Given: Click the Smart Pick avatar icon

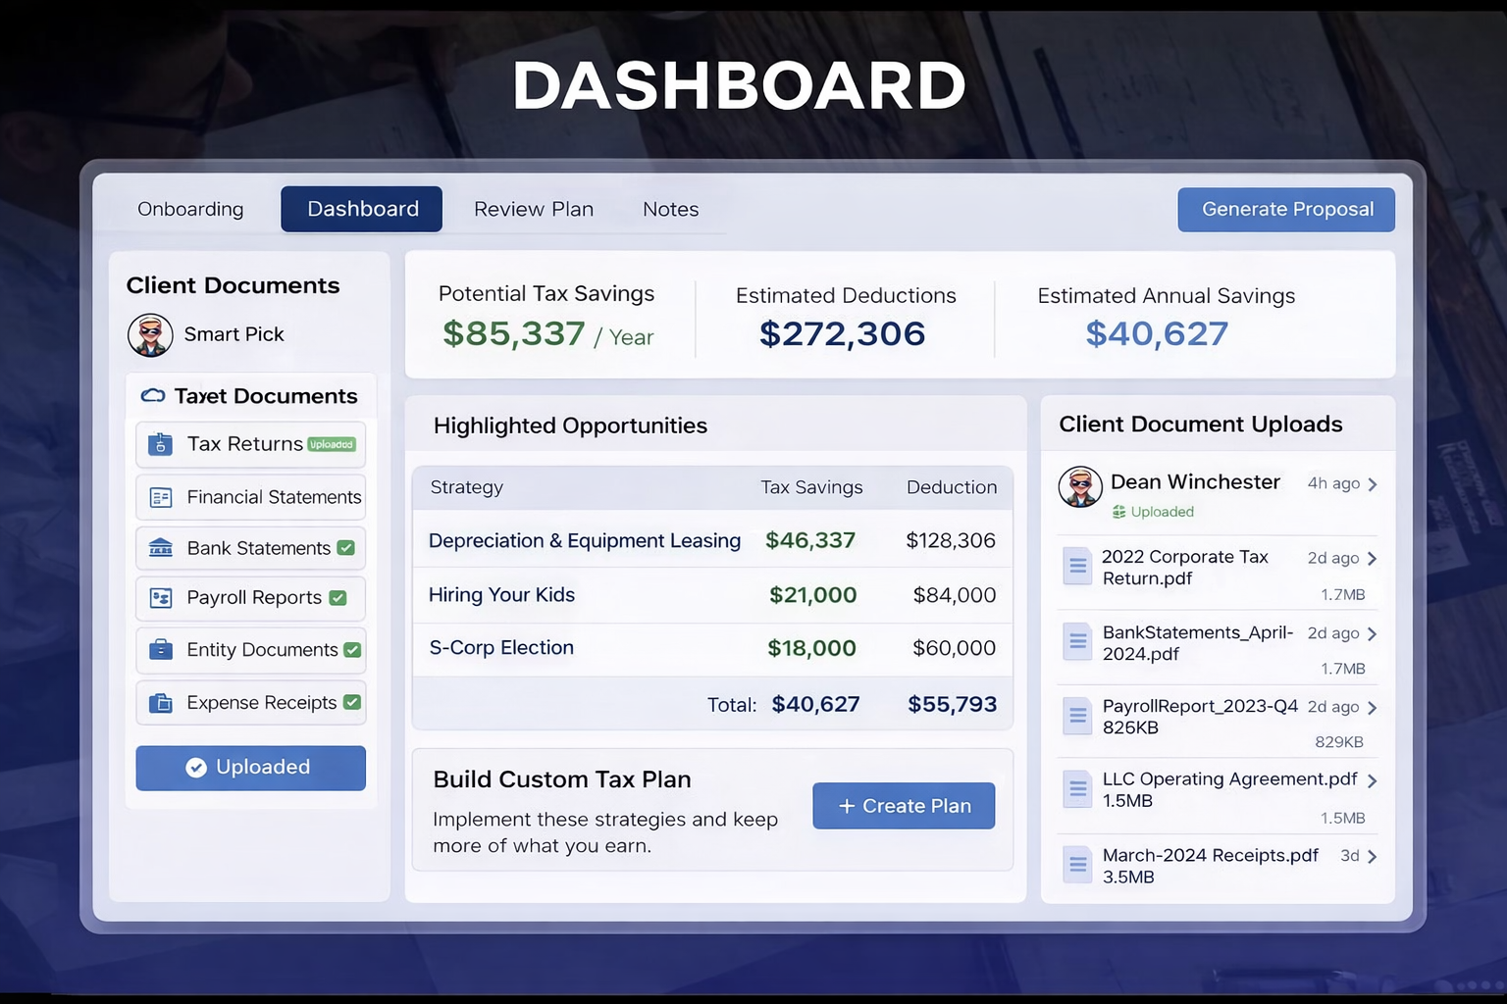Looking at the screenshot, I should pos(149,334).
